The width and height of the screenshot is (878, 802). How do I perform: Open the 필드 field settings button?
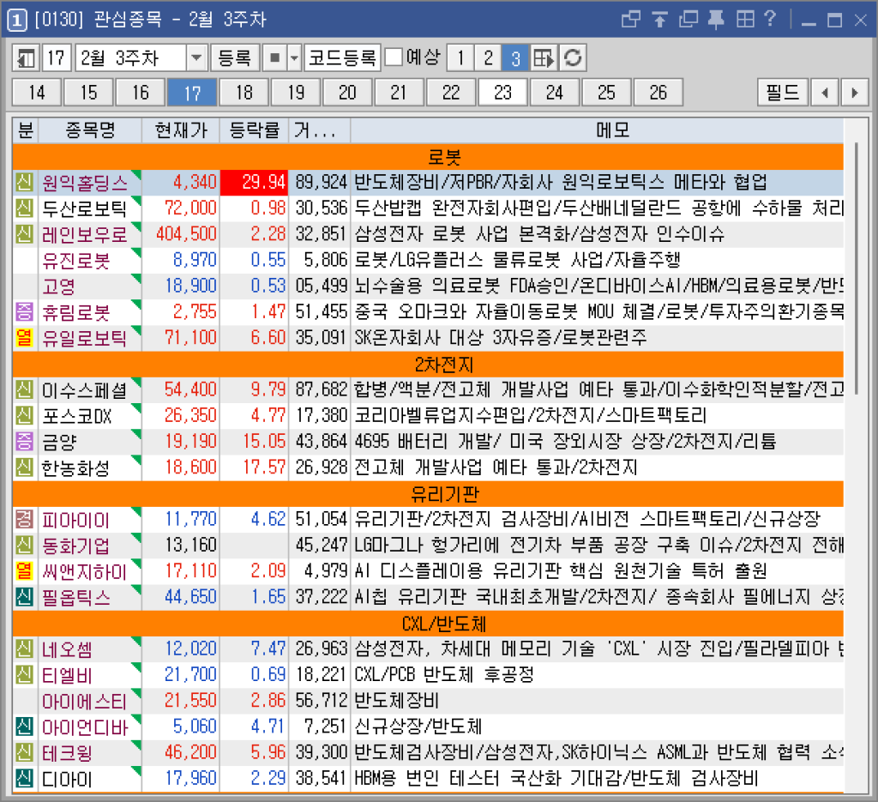(x=783, y=93)
